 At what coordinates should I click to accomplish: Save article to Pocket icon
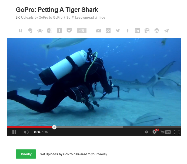[x=69, y=31]
